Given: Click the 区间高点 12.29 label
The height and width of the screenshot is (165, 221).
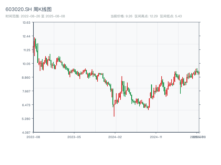Looking at the screenshot, I should pyautogui.click(x=146, y=16).
